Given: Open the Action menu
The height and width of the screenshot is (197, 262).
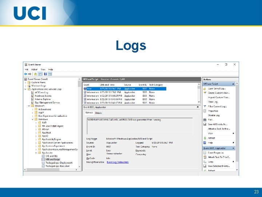Looking at the screenshot, I should 34,69.
